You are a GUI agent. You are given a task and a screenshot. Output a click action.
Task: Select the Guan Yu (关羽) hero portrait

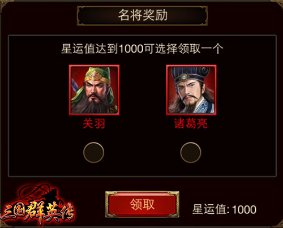coord(94,90)
